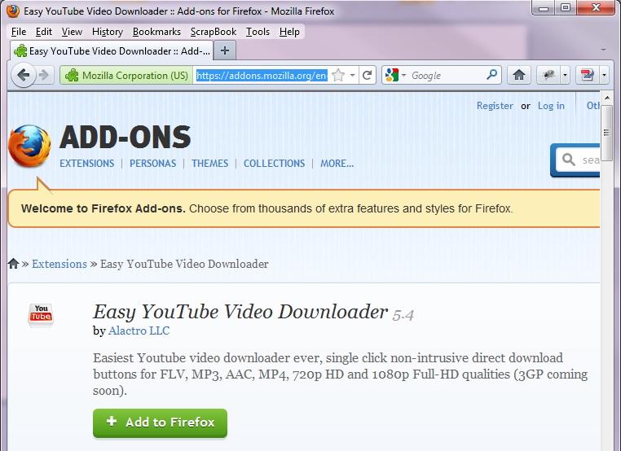Maximize the Firefox window
This screenshot has height=451, width=621.
tap(566, 7)
